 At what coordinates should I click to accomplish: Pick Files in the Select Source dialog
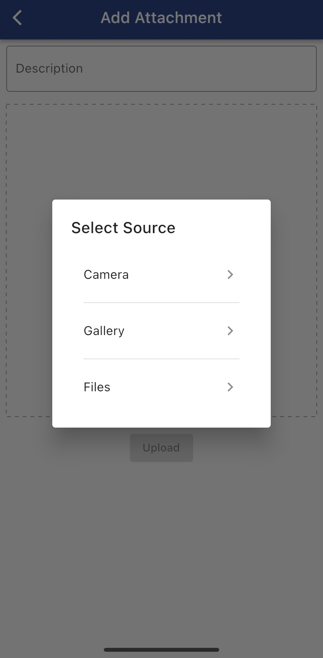[x=97, y=387]
